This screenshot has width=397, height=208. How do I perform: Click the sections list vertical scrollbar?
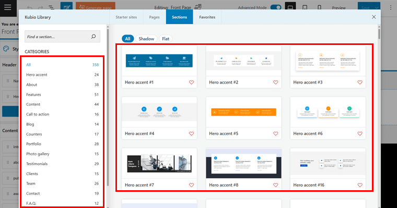click(x=379, y=34)
